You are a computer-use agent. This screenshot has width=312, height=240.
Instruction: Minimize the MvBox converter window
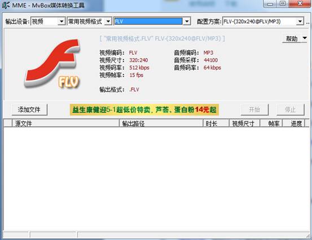(x=270, y=3)
